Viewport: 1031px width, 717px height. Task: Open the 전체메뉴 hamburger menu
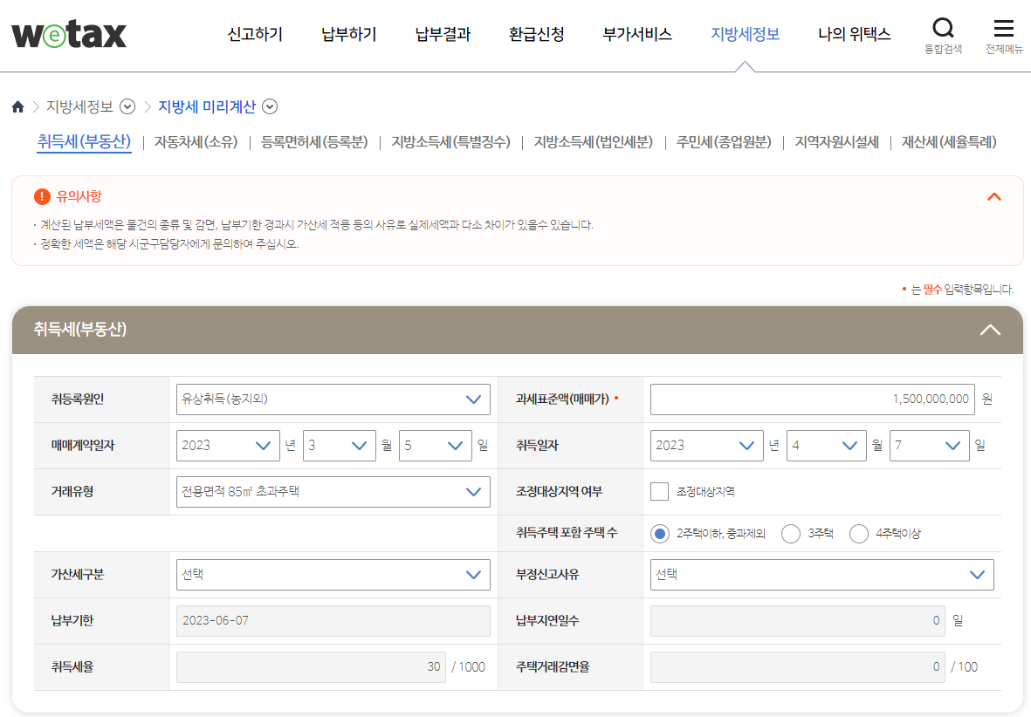(1003, 36)
